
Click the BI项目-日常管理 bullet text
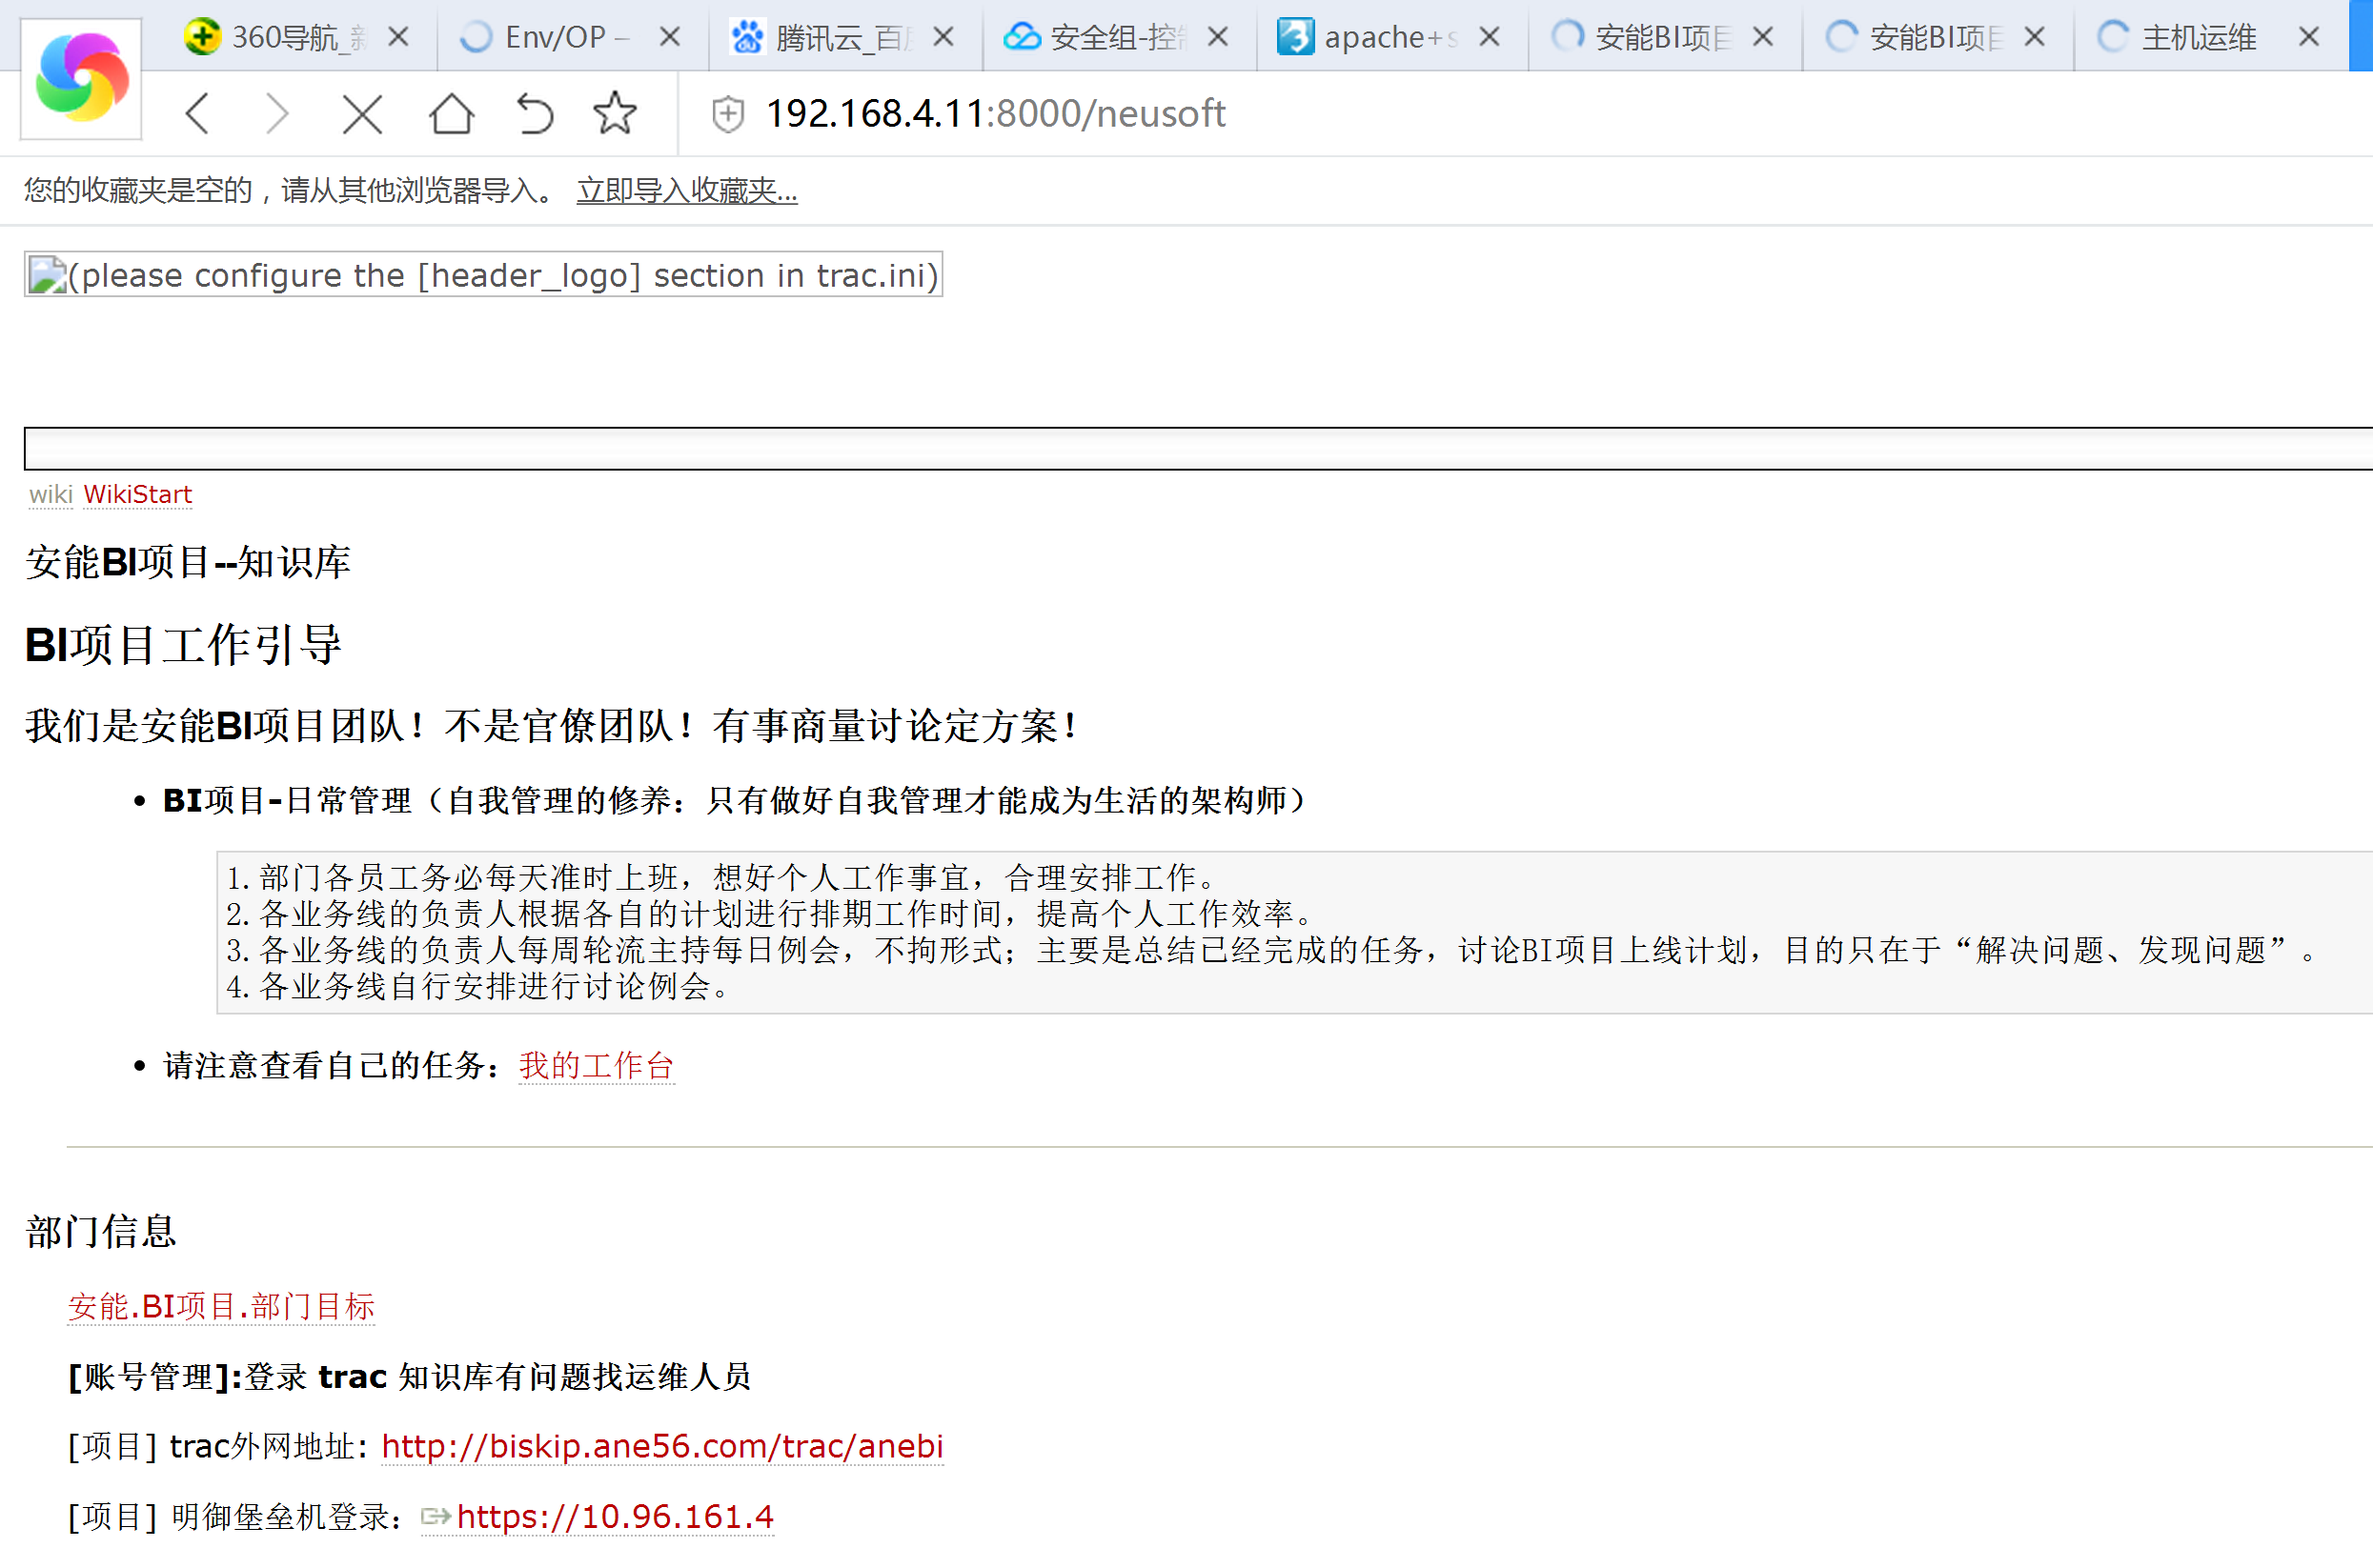pos(735,800)
